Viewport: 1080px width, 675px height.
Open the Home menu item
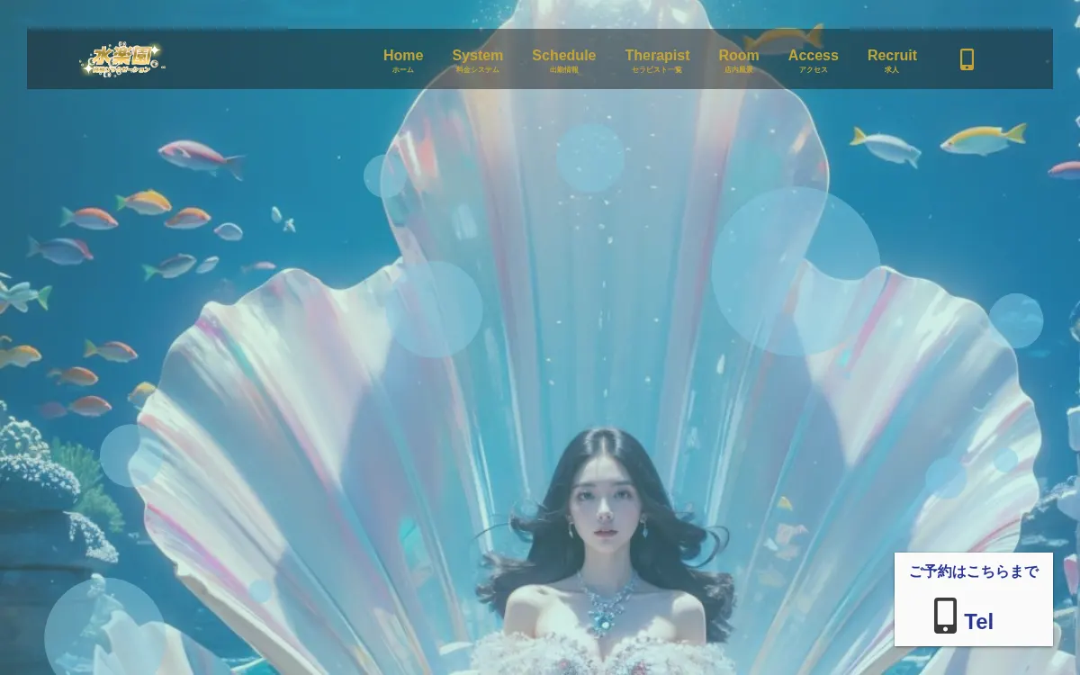coord(403,60)
